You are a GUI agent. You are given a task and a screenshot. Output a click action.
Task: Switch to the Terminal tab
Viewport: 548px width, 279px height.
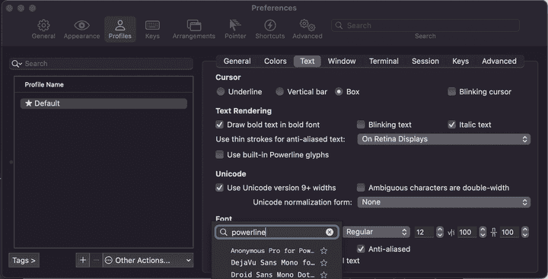[x=384, y=61]
